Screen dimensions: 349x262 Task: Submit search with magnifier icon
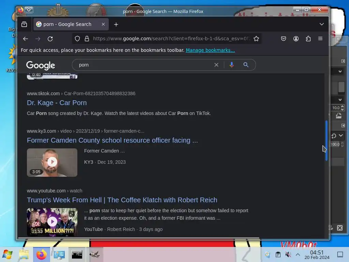246,65
